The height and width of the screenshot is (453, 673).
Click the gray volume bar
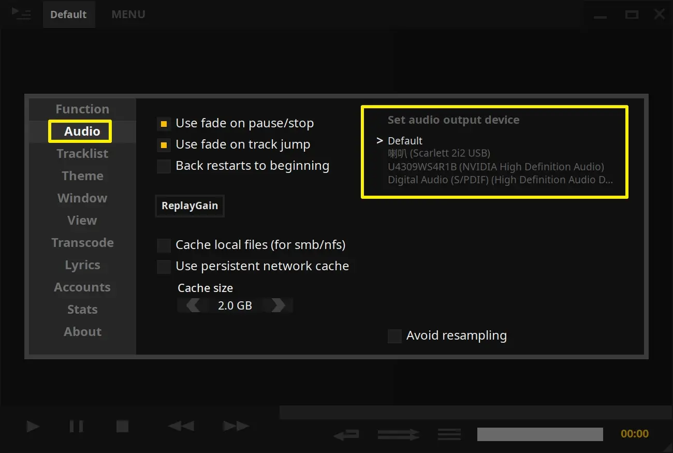[540, 434]
